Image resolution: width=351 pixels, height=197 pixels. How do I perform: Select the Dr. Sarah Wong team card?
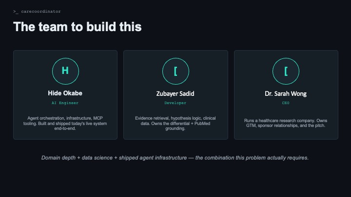[x=286, y=95]
